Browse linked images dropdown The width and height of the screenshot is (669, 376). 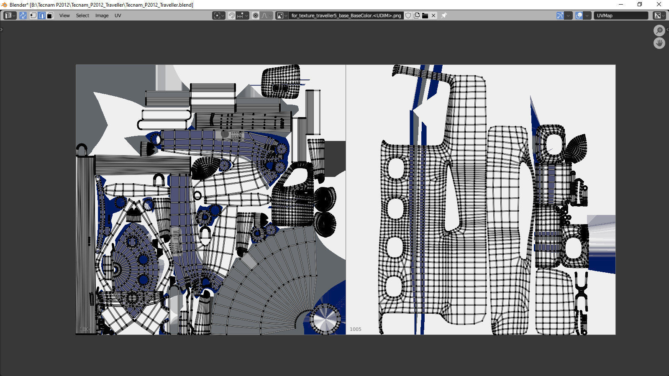point(282,15)
